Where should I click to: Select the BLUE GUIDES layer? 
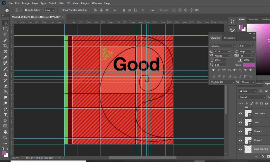click(260, 149)
